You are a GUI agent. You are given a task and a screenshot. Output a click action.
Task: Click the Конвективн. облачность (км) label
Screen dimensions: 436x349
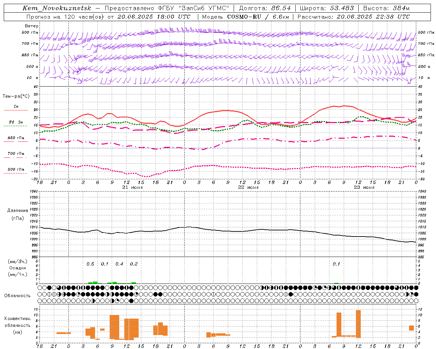[x=17, y=325]
